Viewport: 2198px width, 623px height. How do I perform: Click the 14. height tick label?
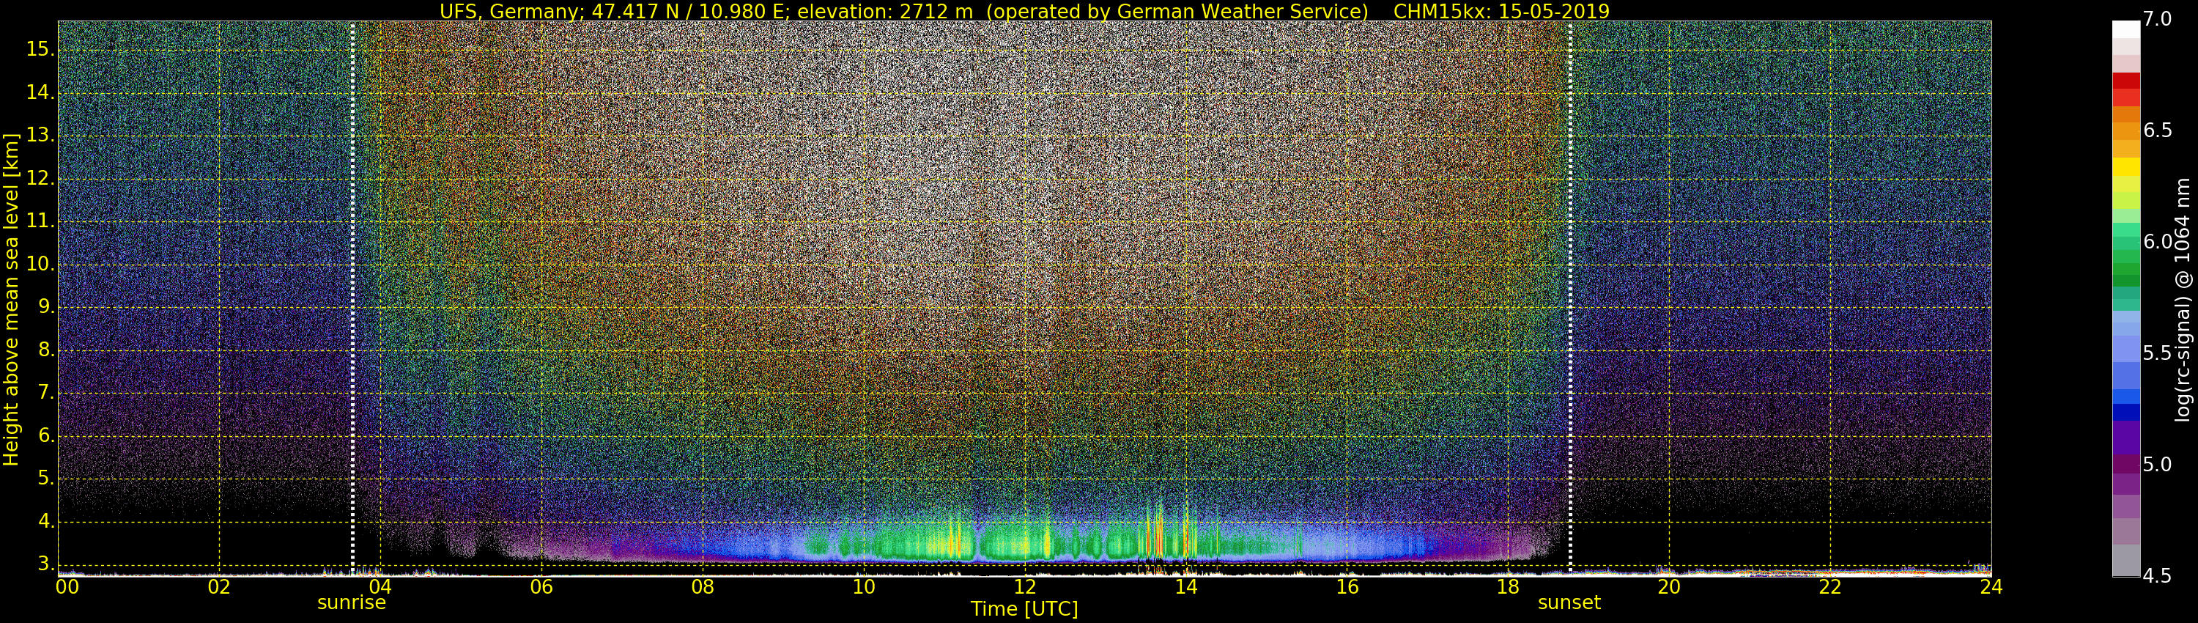pos(41,92)
